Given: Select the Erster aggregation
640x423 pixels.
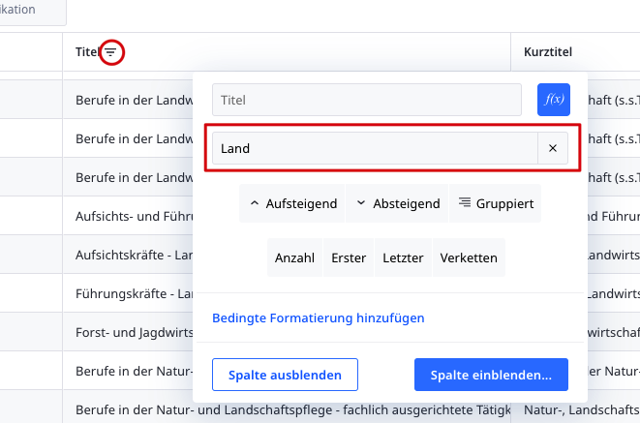Looking at the screenshot, I should (349, 257).
